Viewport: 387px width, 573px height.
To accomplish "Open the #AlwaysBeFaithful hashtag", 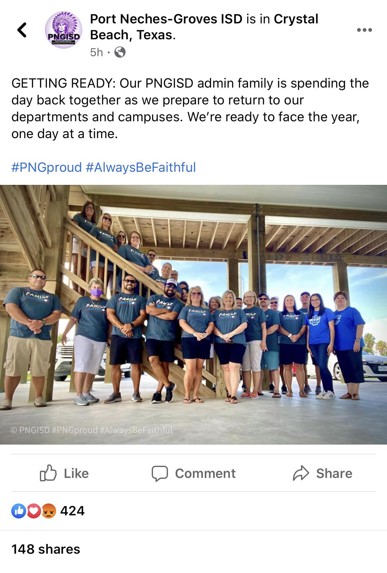I will [x=141, y=167].
